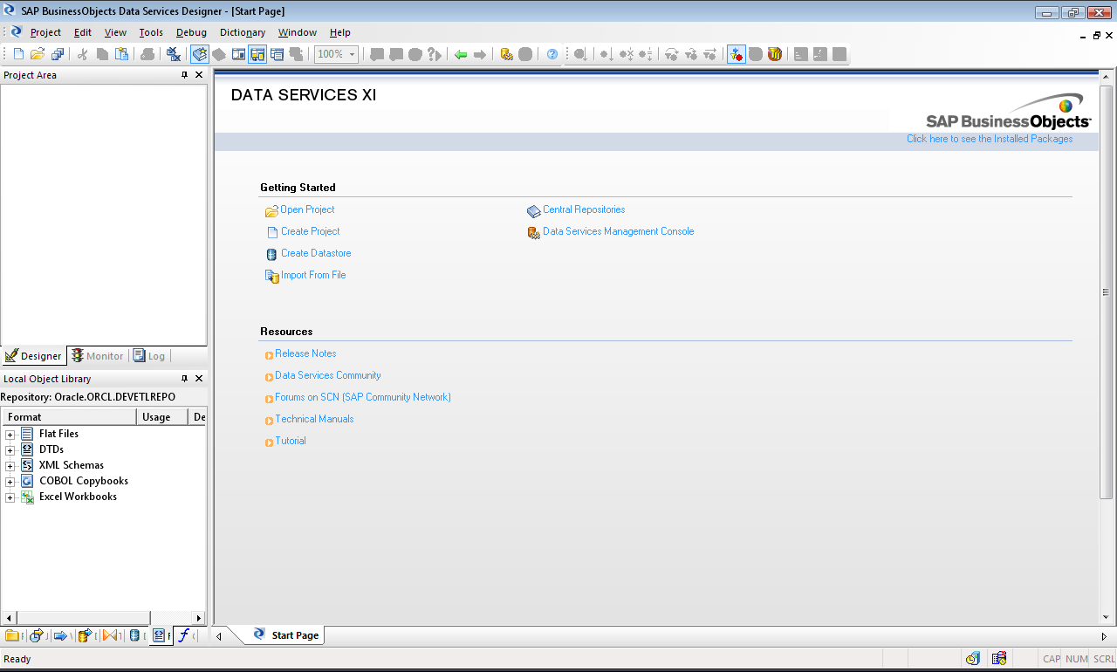Image resolution: width=1117 pixels, height=672 pixels.
Task: Click the Import From File link
Action: (x=313, y=275)
